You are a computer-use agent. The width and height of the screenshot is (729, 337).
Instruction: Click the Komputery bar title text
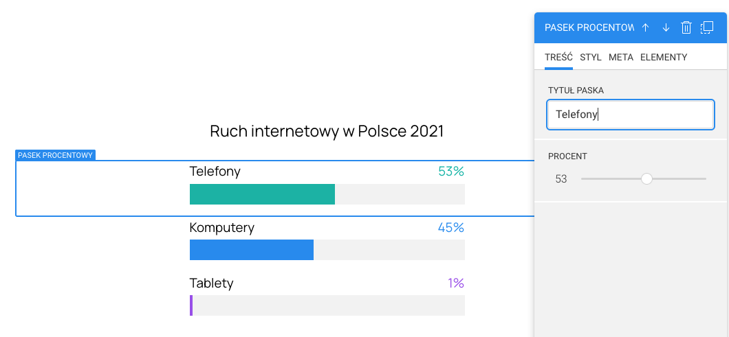pyautogui.click(x=222, y=227)
